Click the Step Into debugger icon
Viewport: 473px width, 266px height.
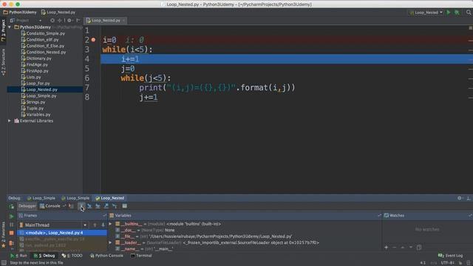89,206
